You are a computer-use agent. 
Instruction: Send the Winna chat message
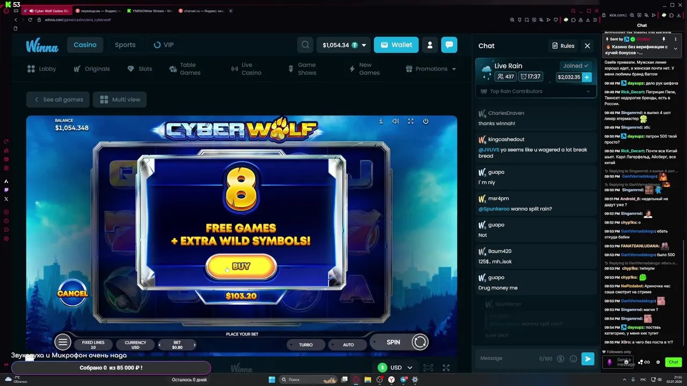[x=588, y=359]
